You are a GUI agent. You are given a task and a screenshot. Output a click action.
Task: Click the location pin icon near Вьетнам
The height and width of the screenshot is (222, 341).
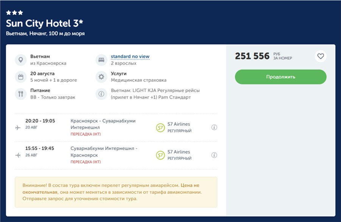click(x=21, y=60)
